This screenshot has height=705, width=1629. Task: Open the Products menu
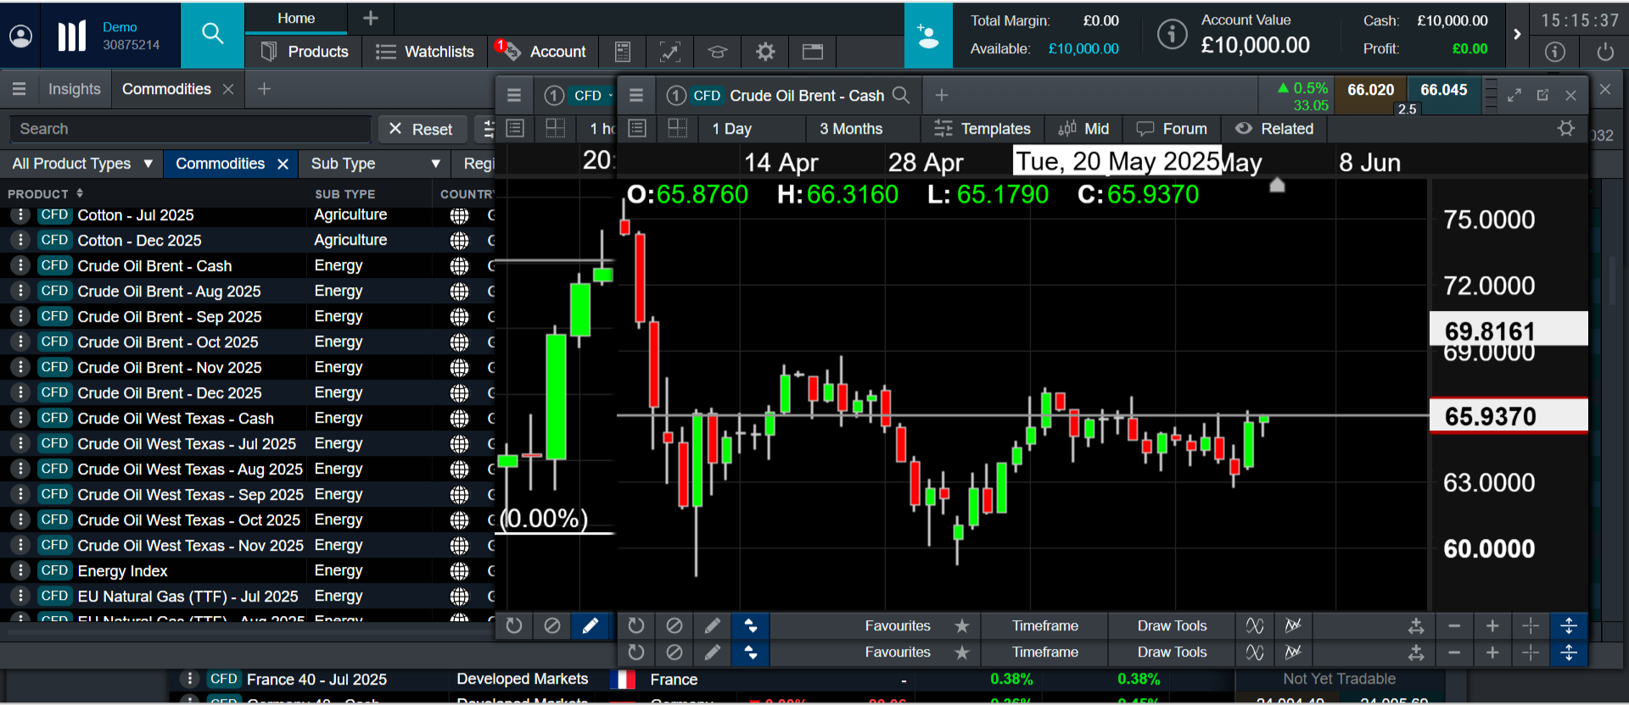click(x=305, y=52)
